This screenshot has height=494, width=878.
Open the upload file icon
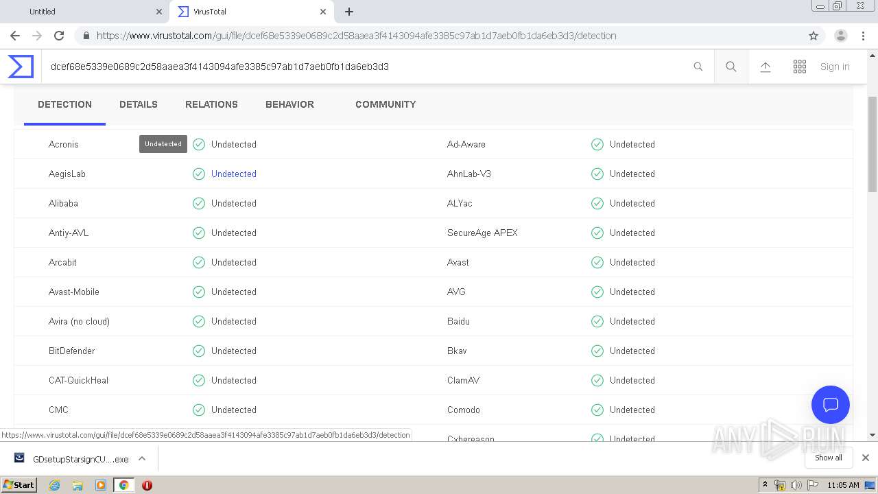point(766,67)
